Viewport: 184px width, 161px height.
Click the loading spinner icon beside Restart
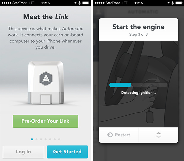[158, 135]
